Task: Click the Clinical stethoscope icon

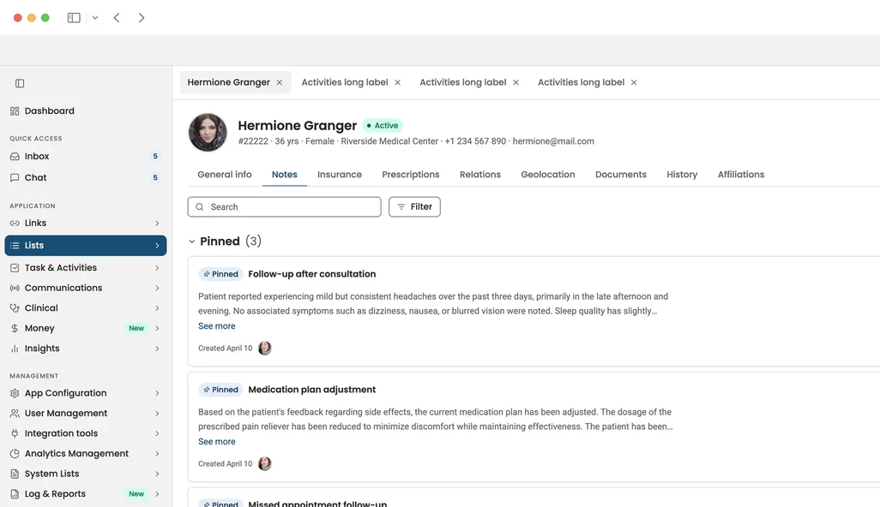Action: tap(15, 308)
